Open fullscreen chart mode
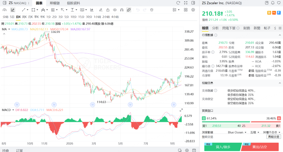Image resolution: width=283 pixels, height=152 pixels. pyautogui.click(x=186, y=3)
